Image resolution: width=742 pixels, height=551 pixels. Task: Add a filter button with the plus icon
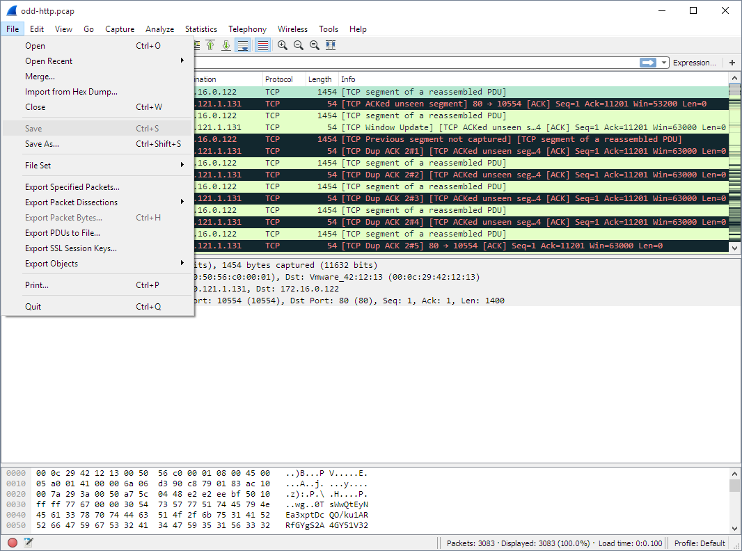[732, 63]
